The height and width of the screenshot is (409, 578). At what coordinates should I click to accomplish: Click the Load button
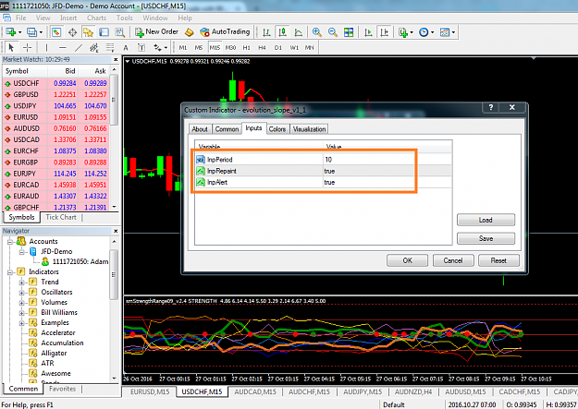pyautogui.click(x=486, y=220)
